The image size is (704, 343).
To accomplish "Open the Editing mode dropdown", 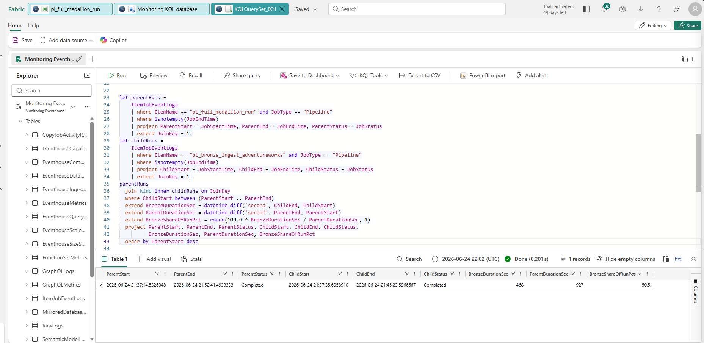I will (x=653, y=25).
